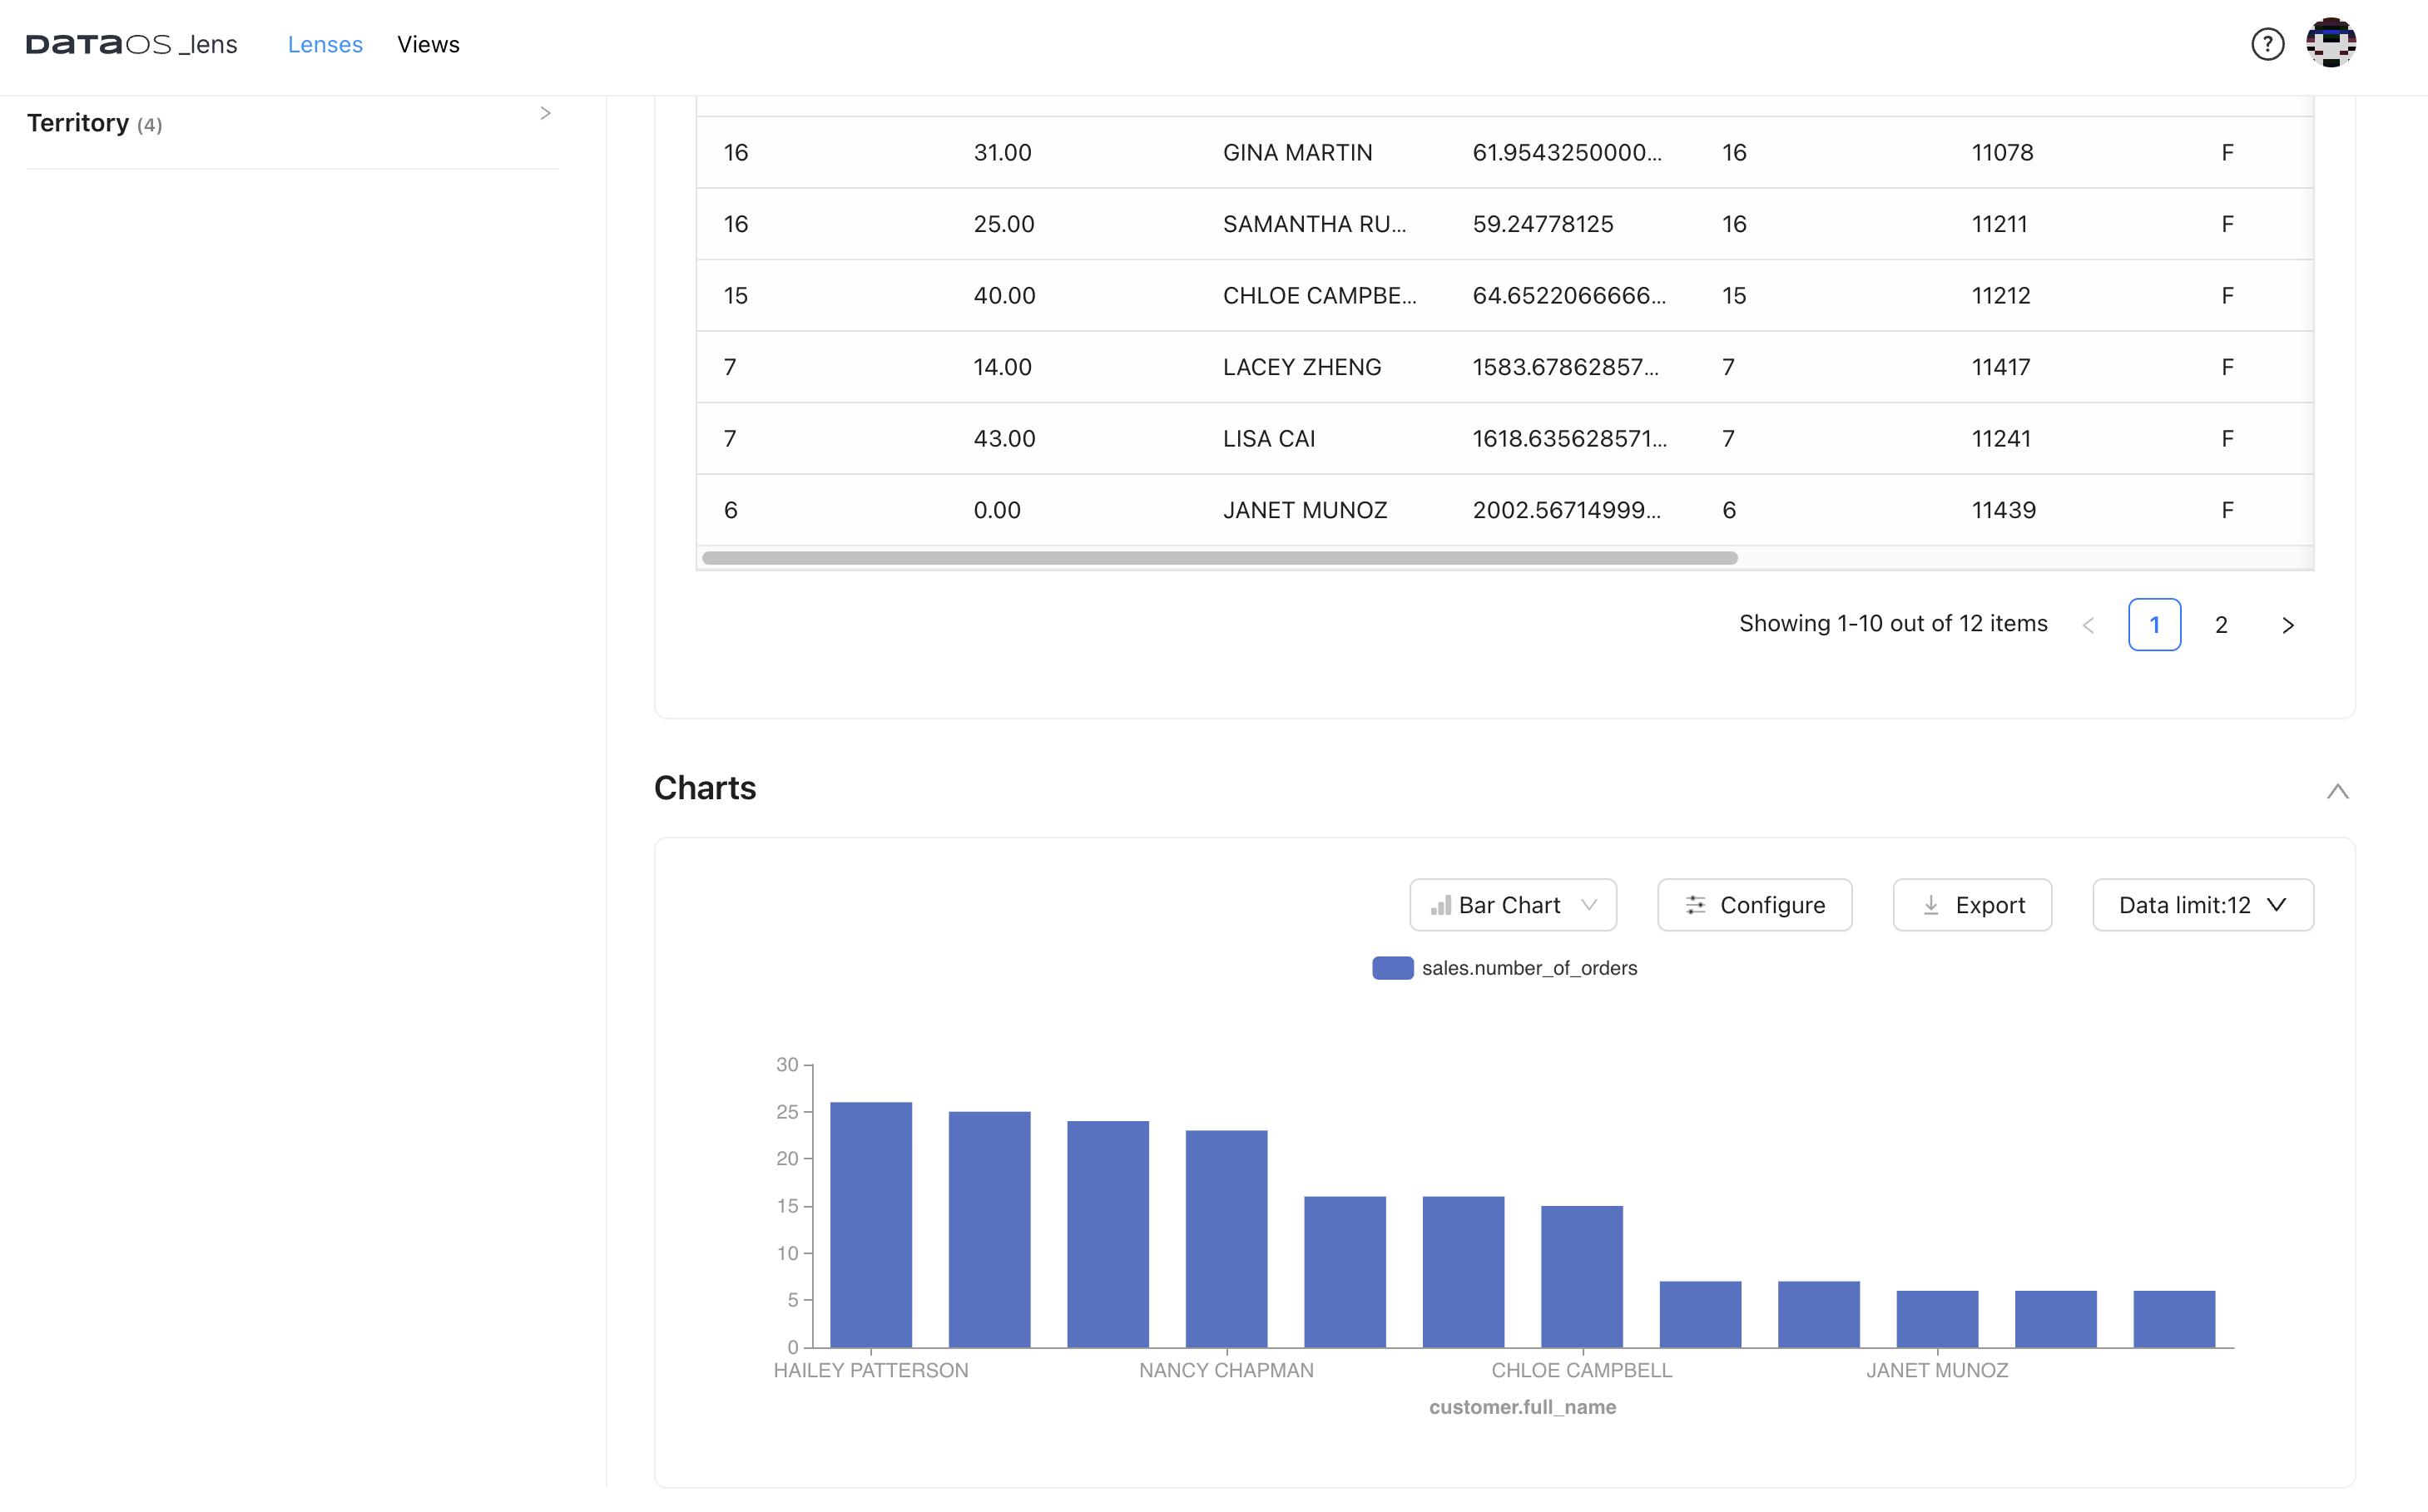This screenshot has height=1512, width=2428.
Task: Switch to the Views tab
Action: [429, 44]
